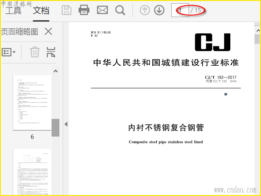The image size is (261, 196).
Task: Click the text P 42
Action: click(94, 36)
